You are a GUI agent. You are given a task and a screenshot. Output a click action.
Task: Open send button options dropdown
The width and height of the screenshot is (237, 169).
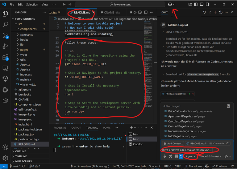pyautogui.click(x=230, y=156)
